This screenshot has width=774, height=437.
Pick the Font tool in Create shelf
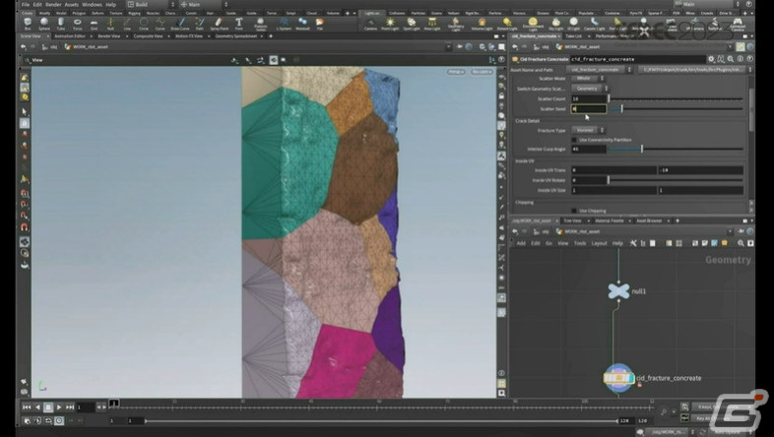[239, 24]
